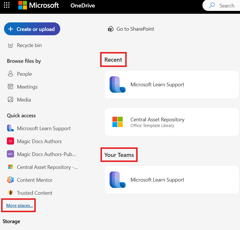Screen dimensions: 240x230
Task: Click the Microsoft four-color logo
Action: (23, 5)
